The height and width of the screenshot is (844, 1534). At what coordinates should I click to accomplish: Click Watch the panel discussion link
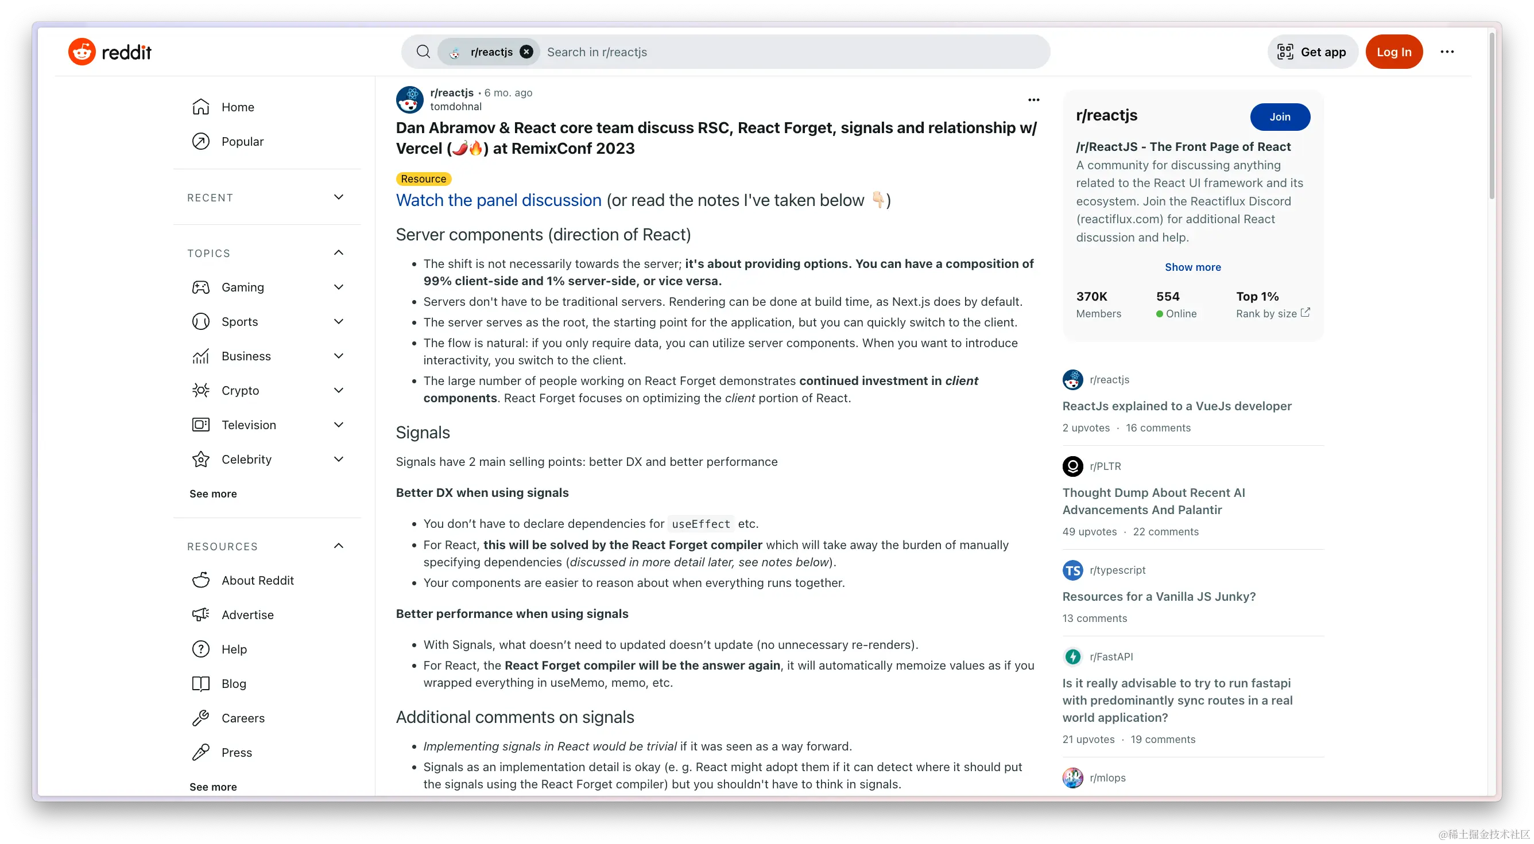pos(499,200)
